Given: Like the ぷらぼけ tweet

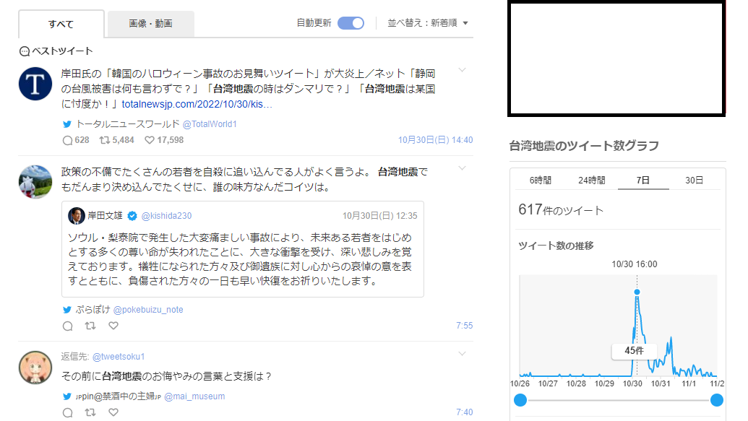Looking at the screenshot, I should tap(113, 326).
